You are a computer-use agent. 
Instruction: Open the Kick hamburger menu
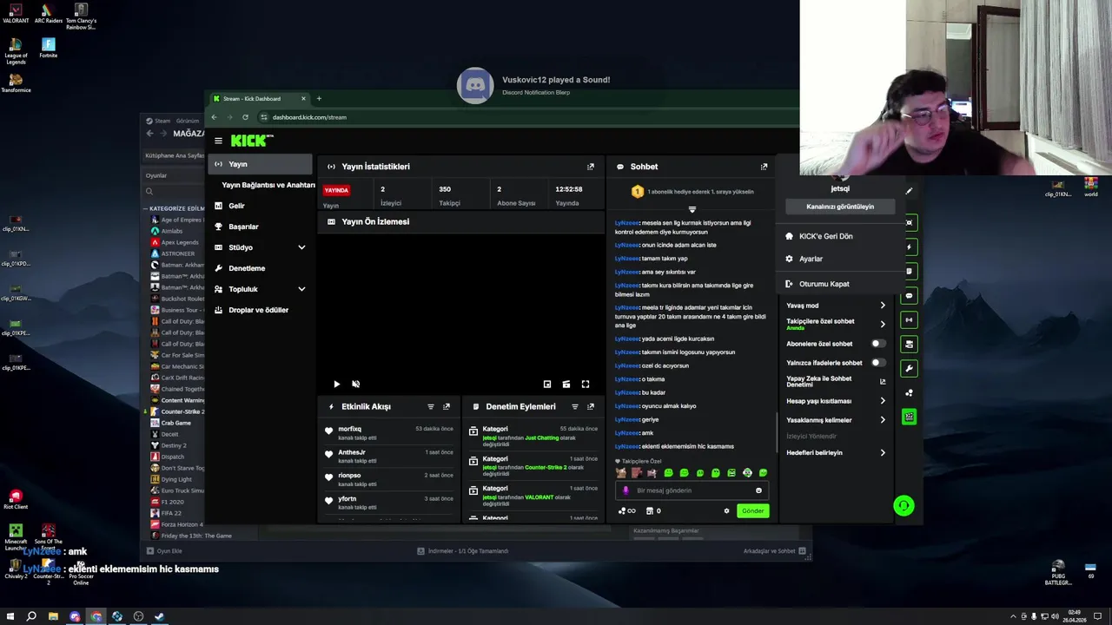pos(218,141)
